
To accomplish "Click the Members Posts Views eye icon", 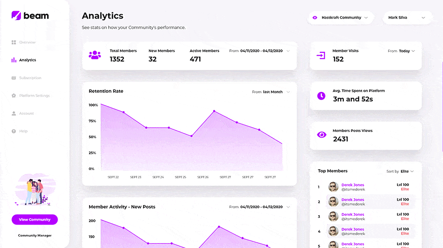I will [x=322, y=135].
